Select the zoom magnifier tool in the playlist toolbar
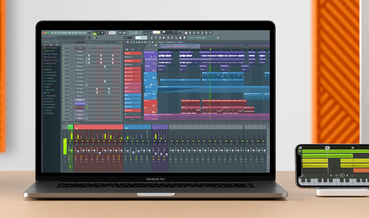Image resolution: width=369 pixels, height=218 pixels. pos(150,42)
